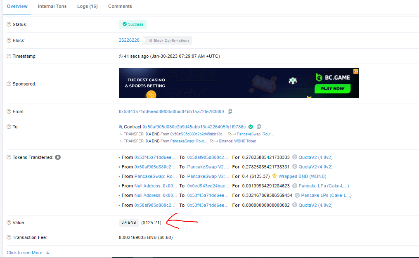Expand the 0.00000000000000002 transfer row arrow
This screenshot has width=419, height=258.
coord(119,206)
